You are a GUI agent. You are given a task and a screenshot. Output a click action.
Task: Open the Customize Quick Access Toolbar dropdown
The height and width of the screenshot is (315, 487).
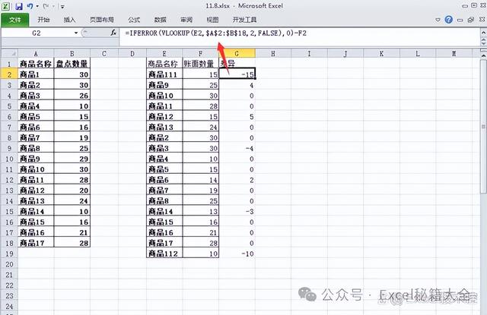[x=62, y=6]
